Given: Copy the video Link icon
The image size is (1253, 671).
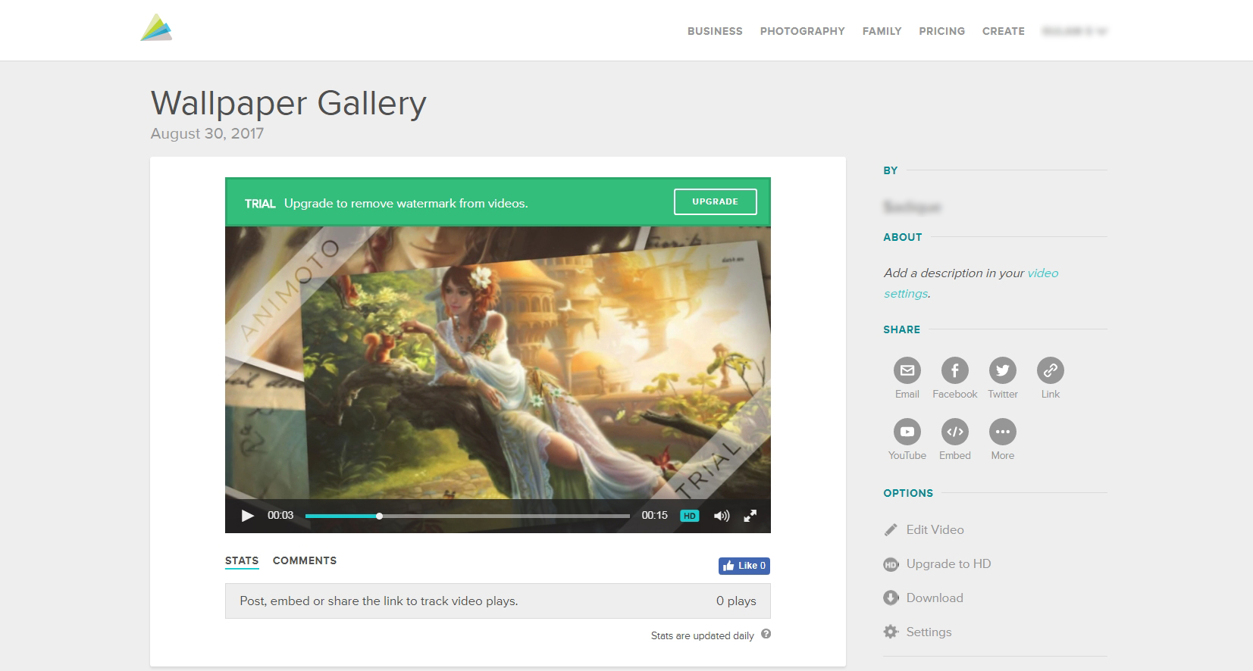Looking at the screenshot, I should click(x=1050, y=370).
